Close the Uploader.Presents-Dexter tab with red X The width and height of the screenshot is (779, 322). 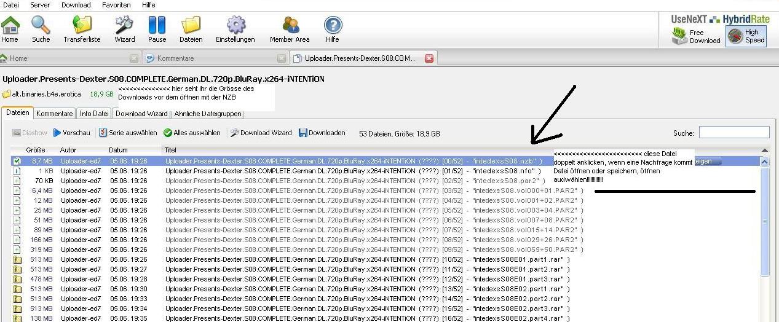tap(429, 58)
